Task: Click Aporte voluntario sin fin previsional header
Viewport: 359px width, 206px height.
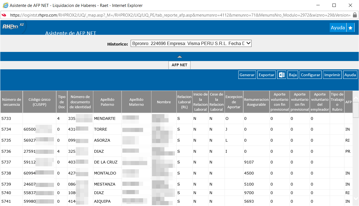Action: click(300, 102)
